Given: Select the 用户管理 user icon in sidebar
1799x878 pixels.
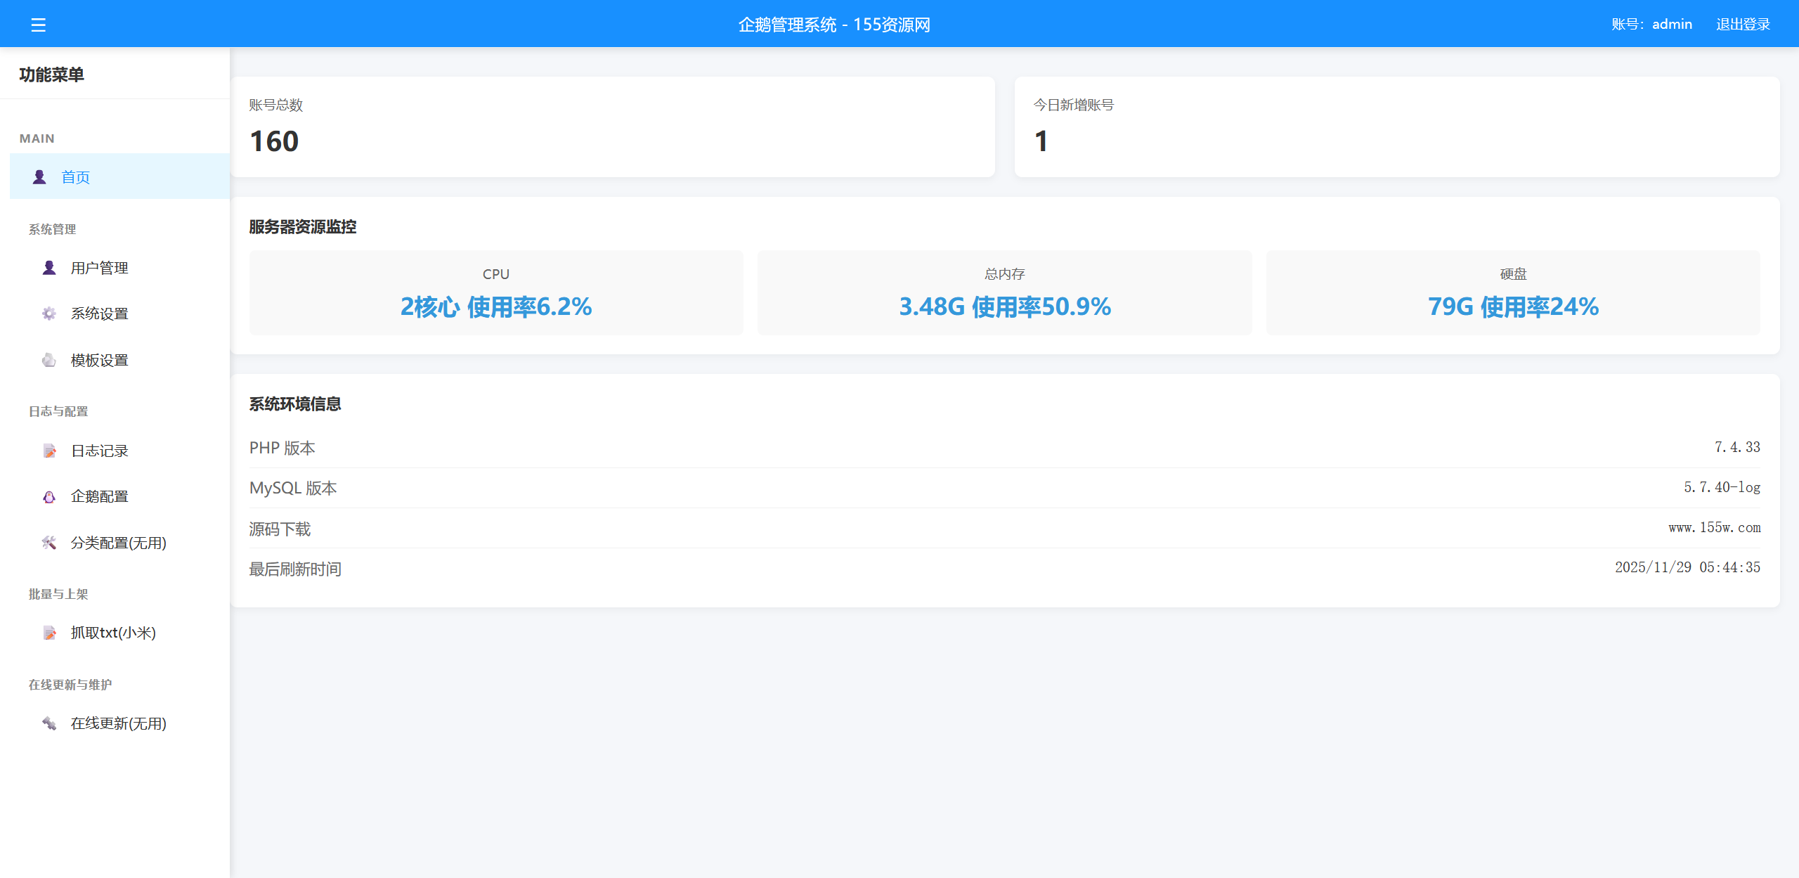Looking at the screenshot, I should click(x=48, y=267).
